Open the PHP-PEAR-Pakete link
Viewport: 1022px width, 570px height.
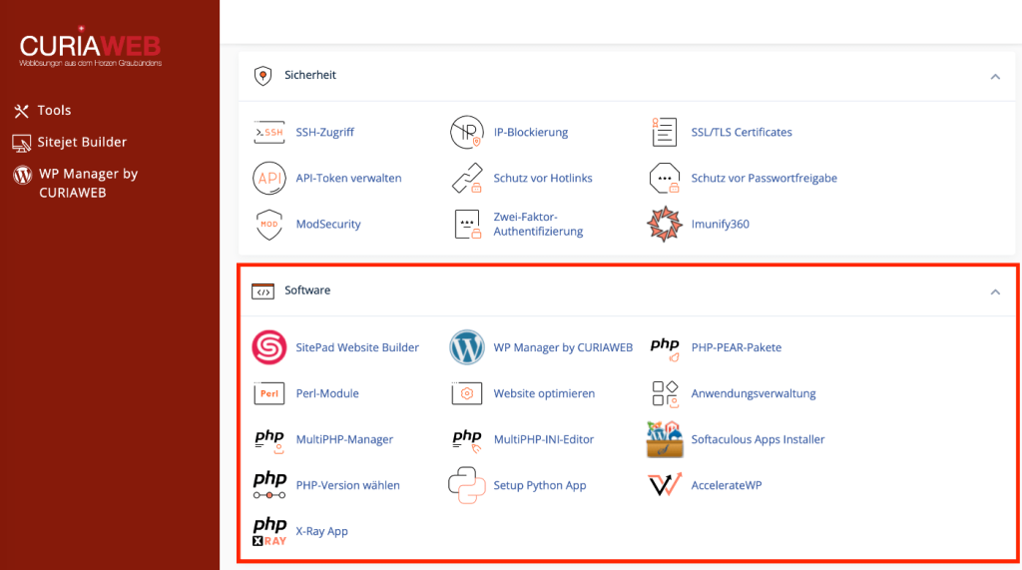(x=737, y=347)
